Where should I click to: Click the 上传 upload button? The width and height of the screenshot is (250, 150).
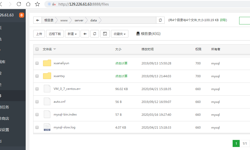[x=39, y=34]
